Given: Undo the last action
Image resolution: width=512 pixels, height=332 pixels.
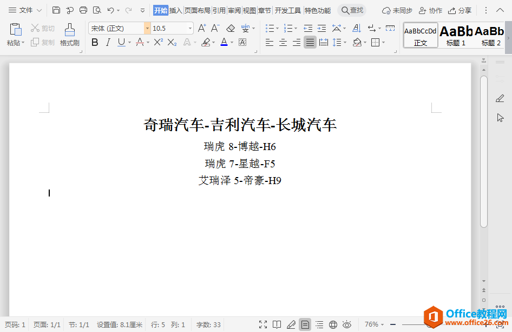Looking at the screenshot, I should tap(111, 10).
